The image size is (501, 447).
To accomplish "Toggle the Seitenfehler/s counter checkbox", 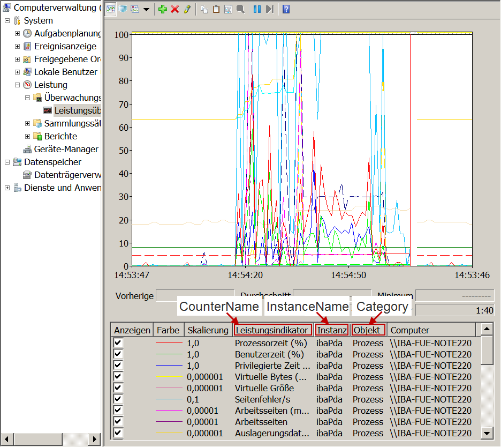I will [x=118, y=399].
